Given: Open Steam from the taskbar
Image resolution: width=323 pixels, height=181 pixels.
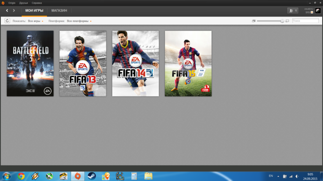Looking at the screenshot, I should pyautogui.click(x=92, y=176).
